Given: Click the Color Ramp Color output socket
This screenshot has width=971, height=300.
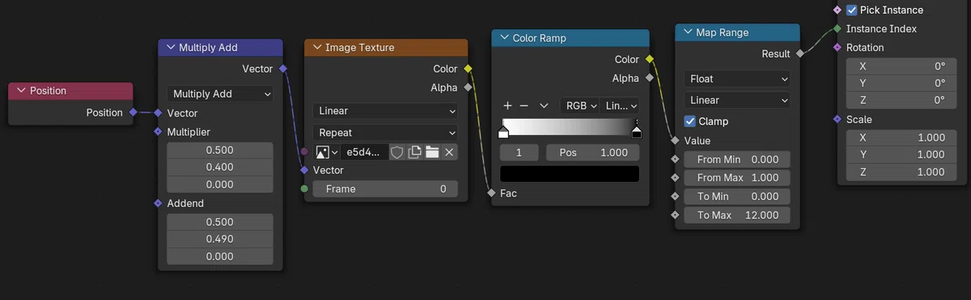Looking at the screenshot, I should [x=649, y=59].
